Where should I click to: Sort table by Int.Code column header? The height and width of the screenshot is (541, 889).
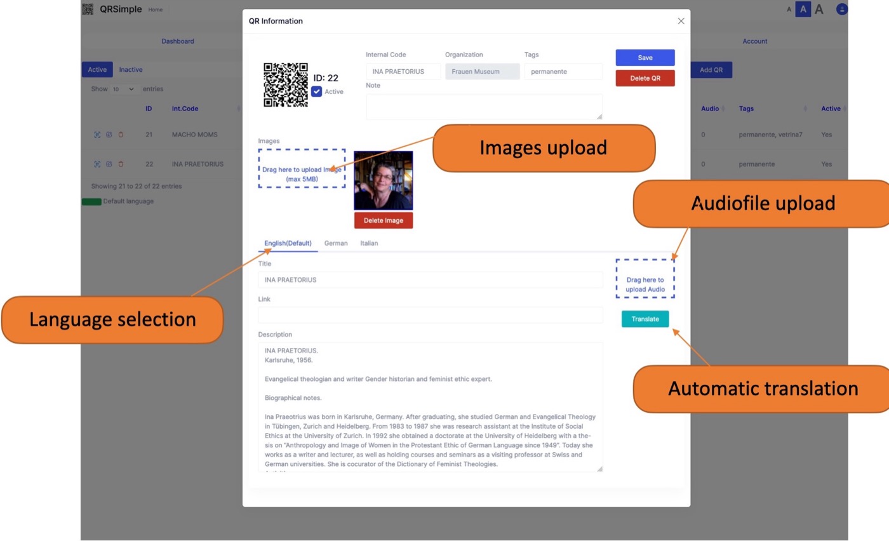point(185,109)
